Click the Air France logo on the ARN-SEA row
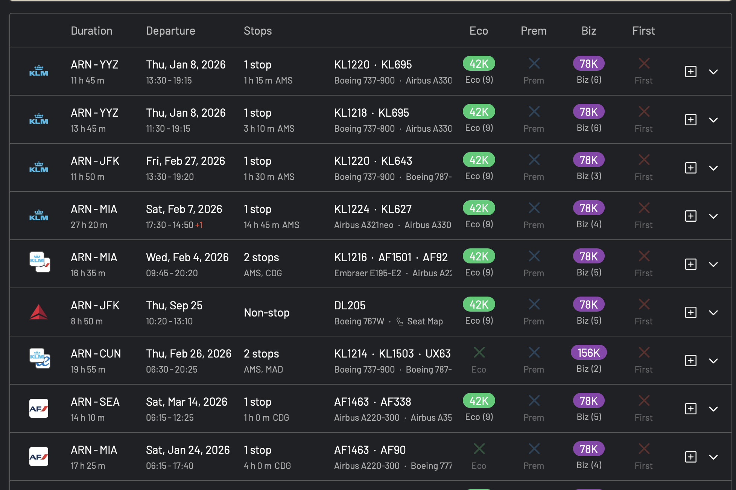This screenshot has height=490, width=736. (39, 409)
